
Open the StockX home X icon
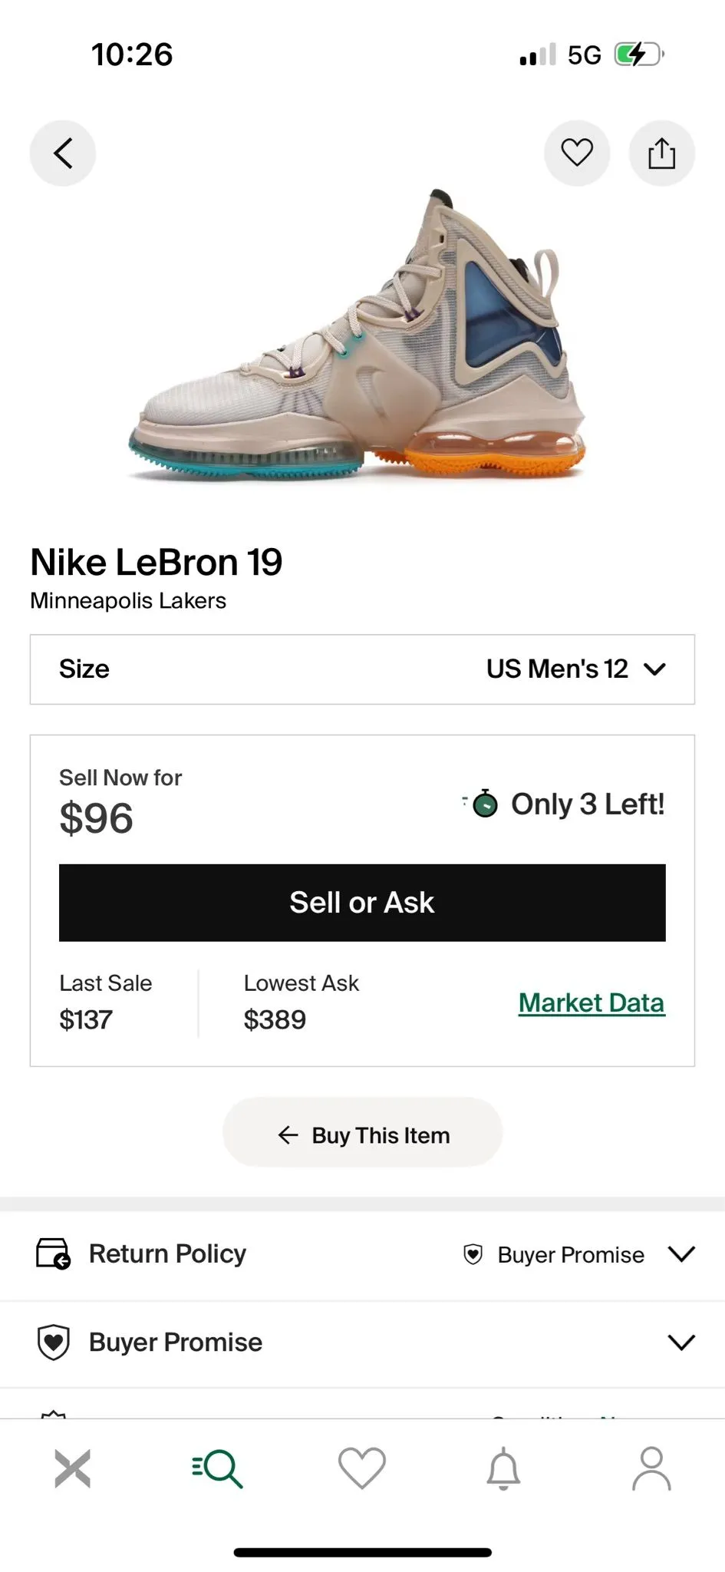[73, 1468]
